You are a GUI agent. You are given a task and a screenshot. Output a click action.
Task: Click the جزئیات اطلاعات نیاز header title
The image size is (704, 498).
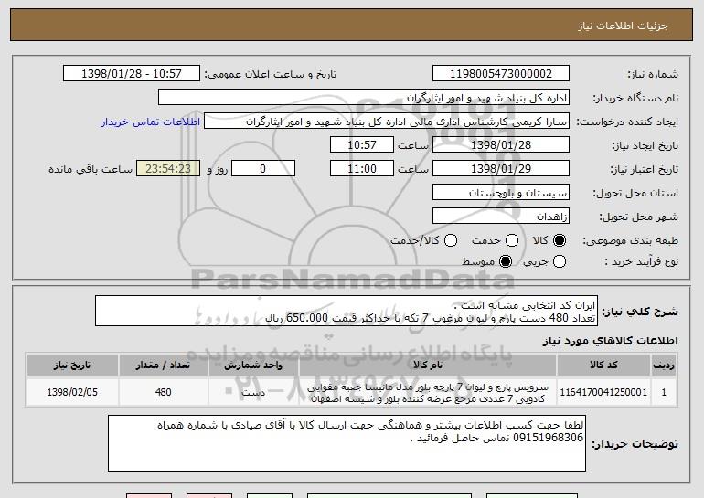tap(623, 26)
